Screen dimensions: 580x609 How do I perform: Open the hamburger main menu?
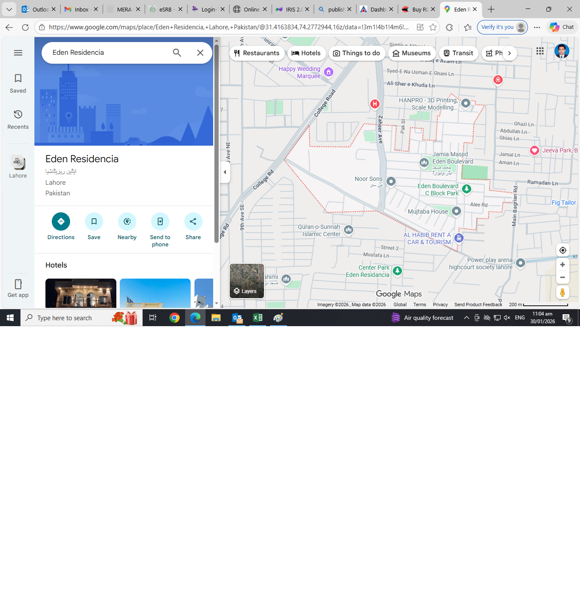click(x=18, y=53)
